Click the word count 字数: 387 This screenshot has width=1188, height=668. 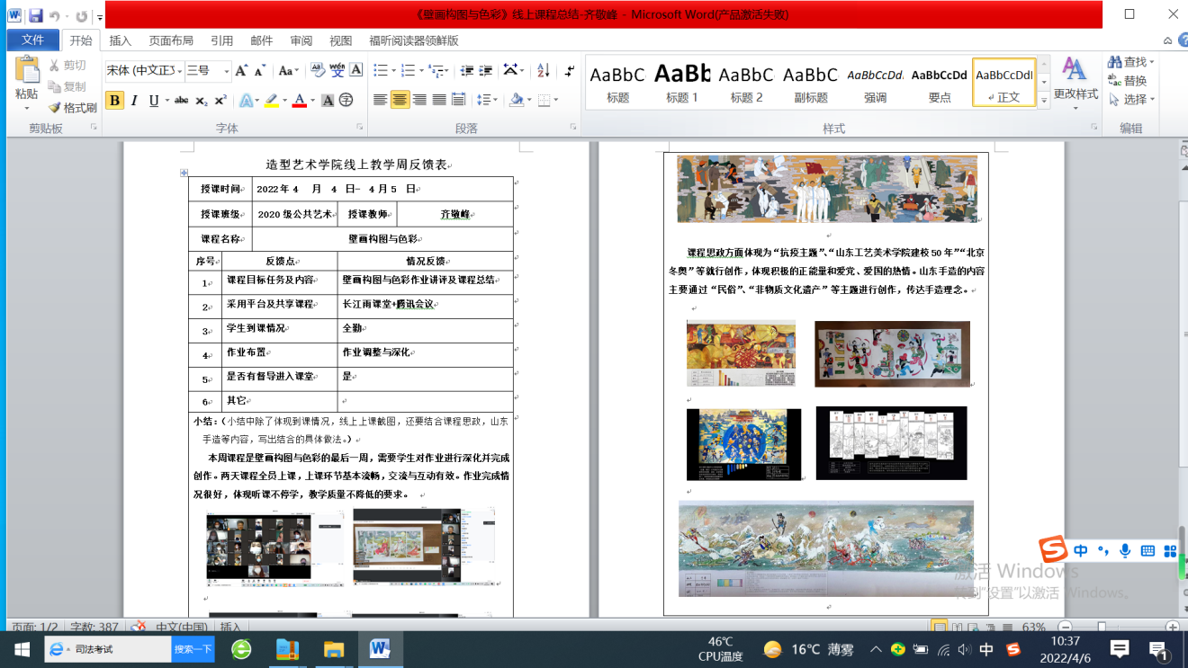[x=94, y=627]
